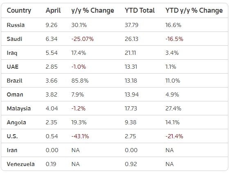Select Angola's April value 2.35
This screenshot has height=173, width=230.
click(x=51, y=122)
